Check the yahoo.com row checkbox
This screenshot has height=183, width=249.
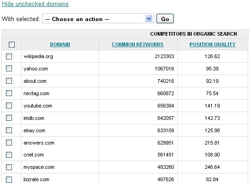pyautogui.click(x=9, y=69)
